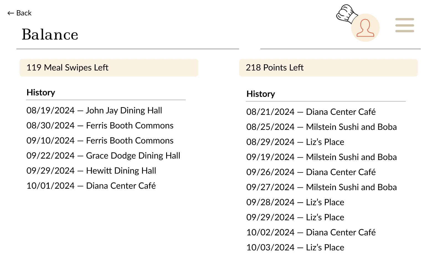This screenshot has height=273, width=437.
Task: Select the 119 Meal Swipes Left banner
Action: tap(109, 68)
